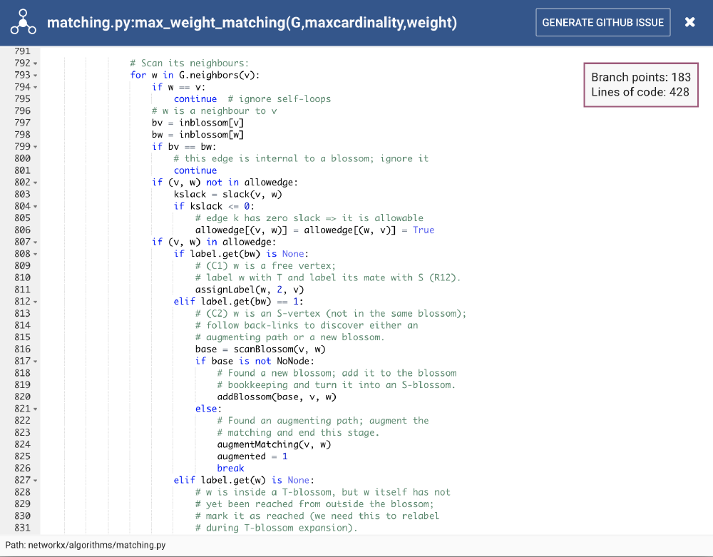Click 'kslack = slack(v, w)' code line
This screenshot has width=713, height=557.
(x=228, y=194)
